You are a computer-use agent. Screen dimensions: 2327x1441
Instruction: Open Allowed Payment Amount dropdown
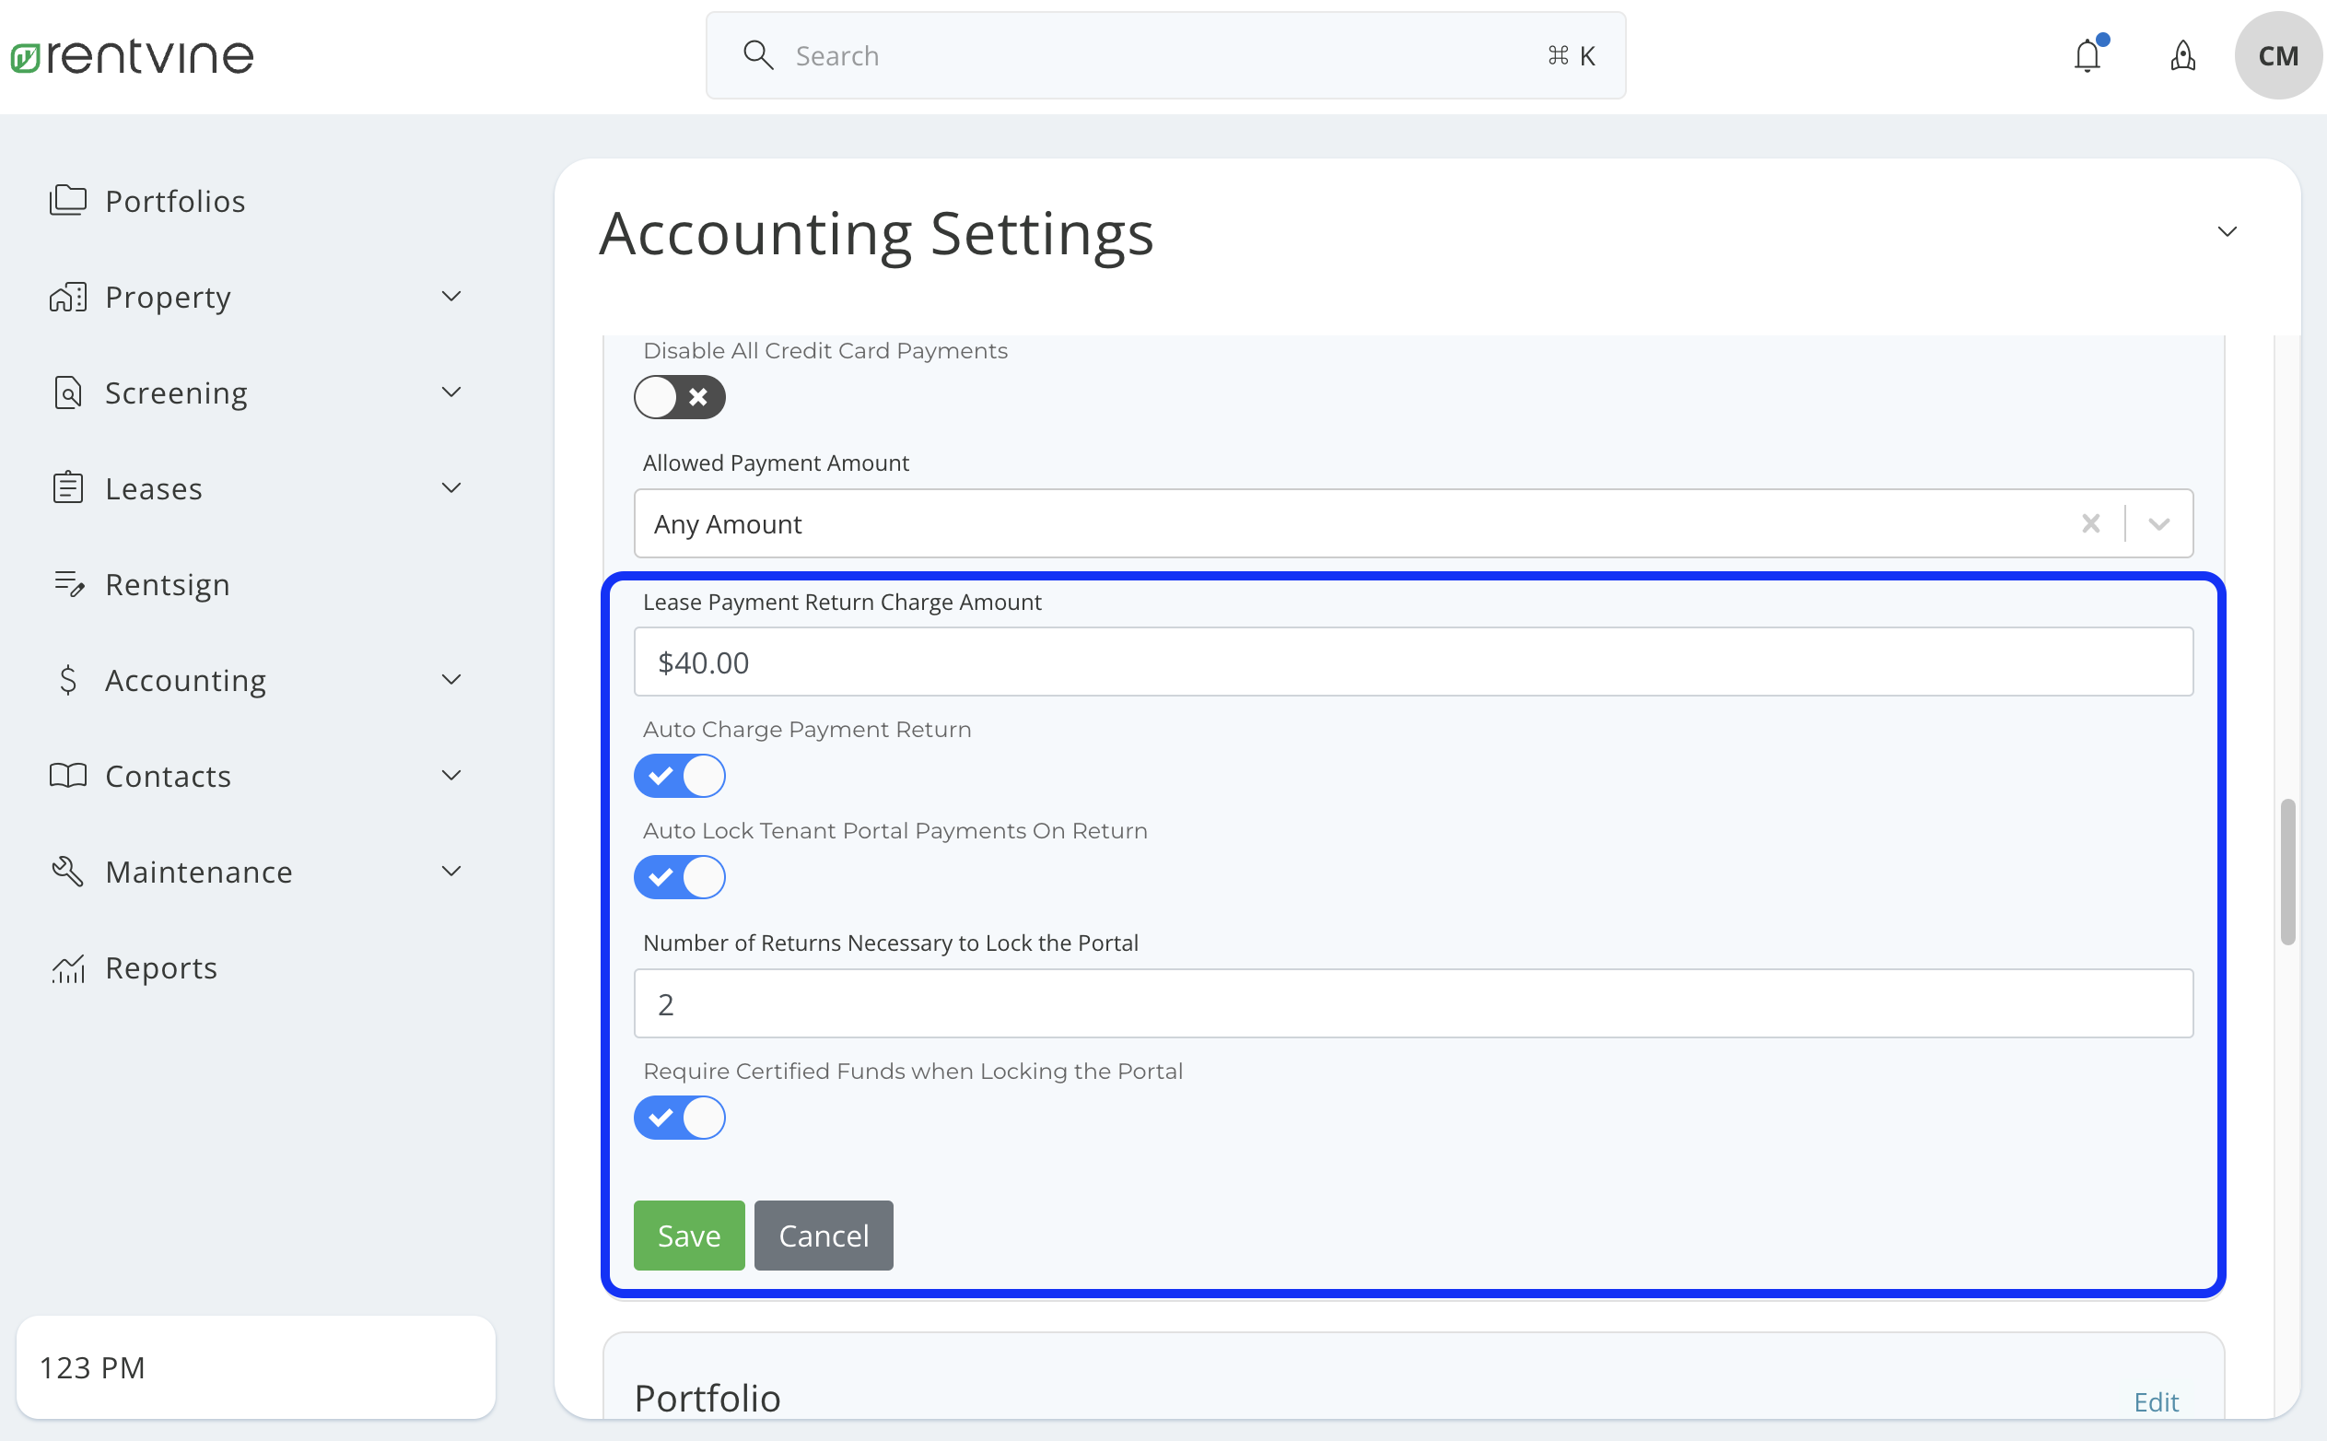[x=2158, y=523]
